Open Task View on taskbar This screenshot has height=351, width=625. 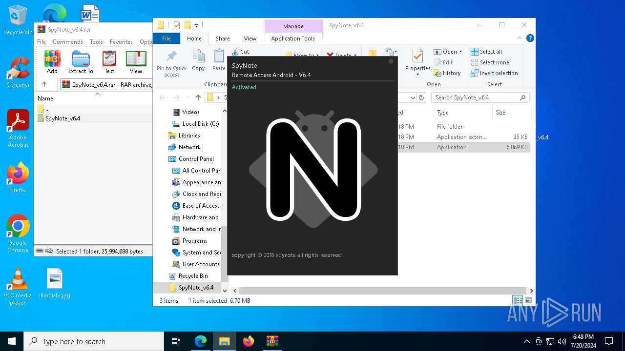point(176,341)
